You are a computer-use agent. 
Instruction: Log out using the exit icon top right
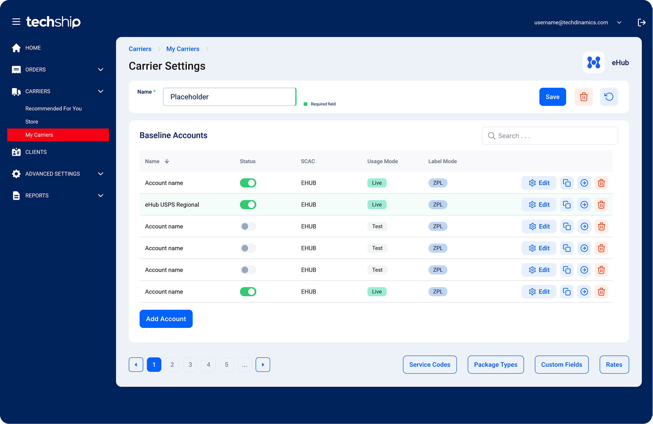click(642, 22)
